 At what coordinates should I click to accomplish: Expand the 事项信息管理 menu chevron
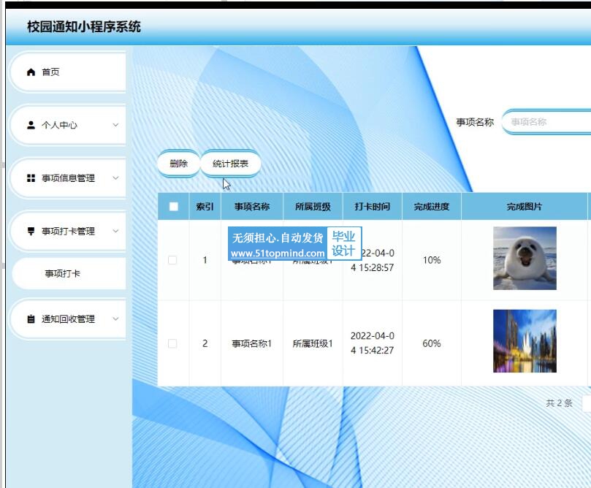click(x=115, y=178)
